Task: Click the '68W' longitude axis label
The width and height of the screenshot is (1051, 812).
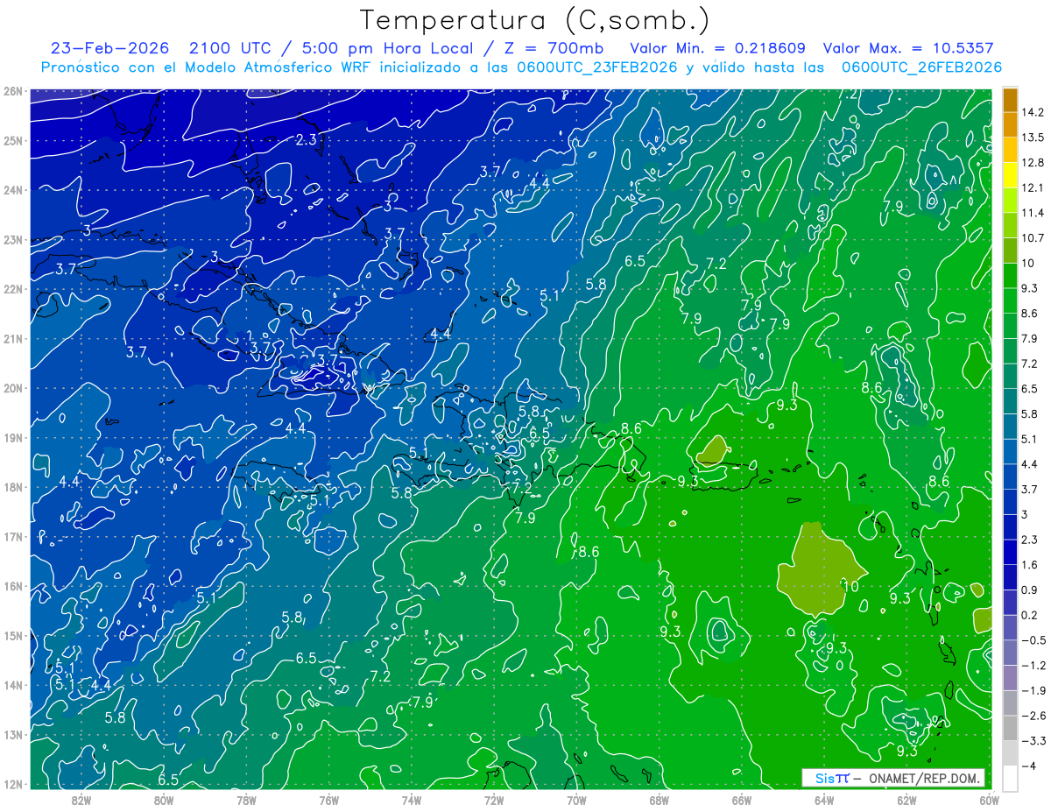Action: (x=659, y=799)
